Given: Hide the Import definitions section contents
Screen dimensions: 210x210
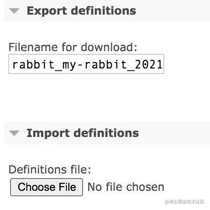Looking at the screenshot, I should point(14,133).
